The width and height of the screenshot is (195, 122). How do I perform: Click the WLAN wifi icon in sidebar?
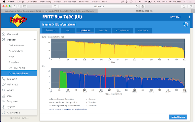coord(3,90)
